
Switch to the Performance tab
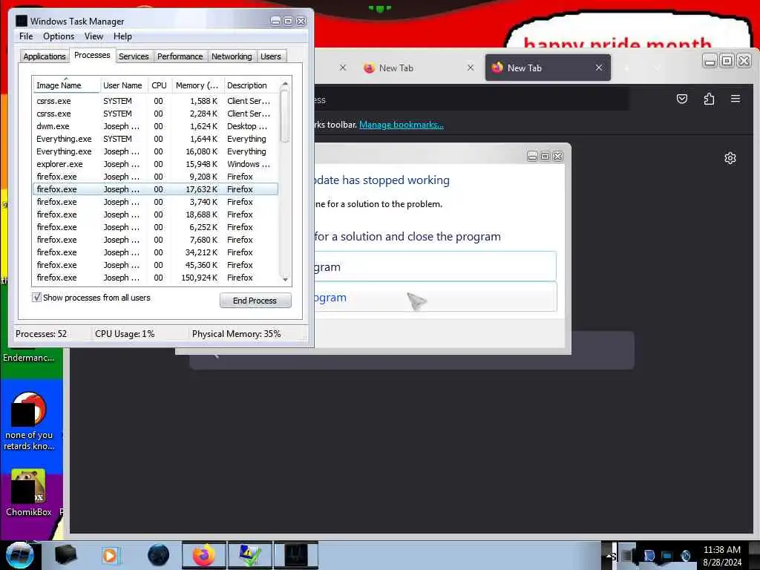click(180, 56)
